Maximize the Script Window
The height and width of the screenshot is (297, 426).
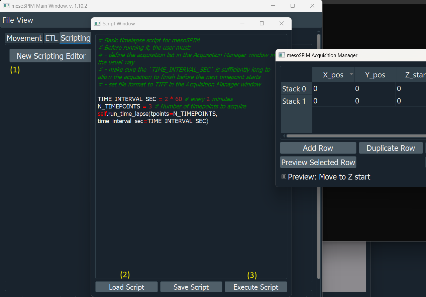262,23
